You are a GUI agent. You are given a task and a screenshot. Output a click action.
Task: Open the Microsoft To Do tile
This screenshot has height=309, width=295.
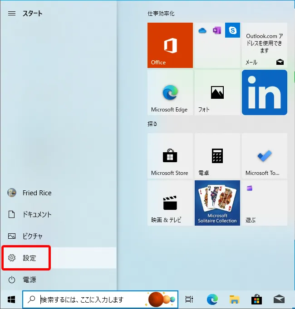(x=265, y=156)
